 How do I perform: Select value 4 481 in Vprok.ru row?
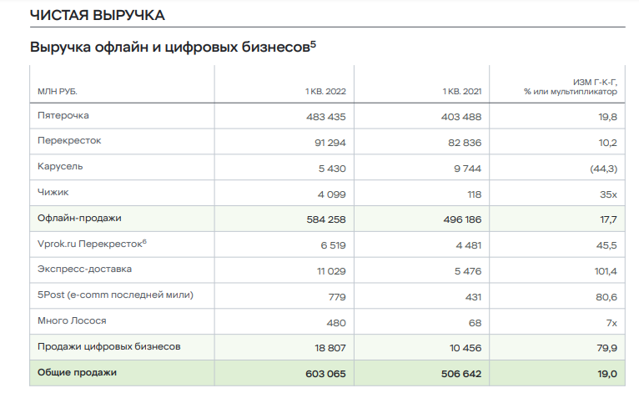pyautogui.click(x=469, y=245)
